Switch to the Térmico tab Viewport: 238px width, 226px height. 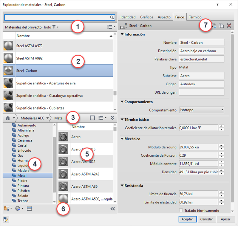195,17
